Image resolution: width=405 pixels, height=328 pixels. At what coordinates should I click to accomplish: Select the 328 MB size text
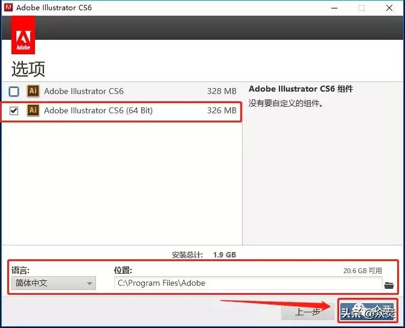[x=222, y=91]
